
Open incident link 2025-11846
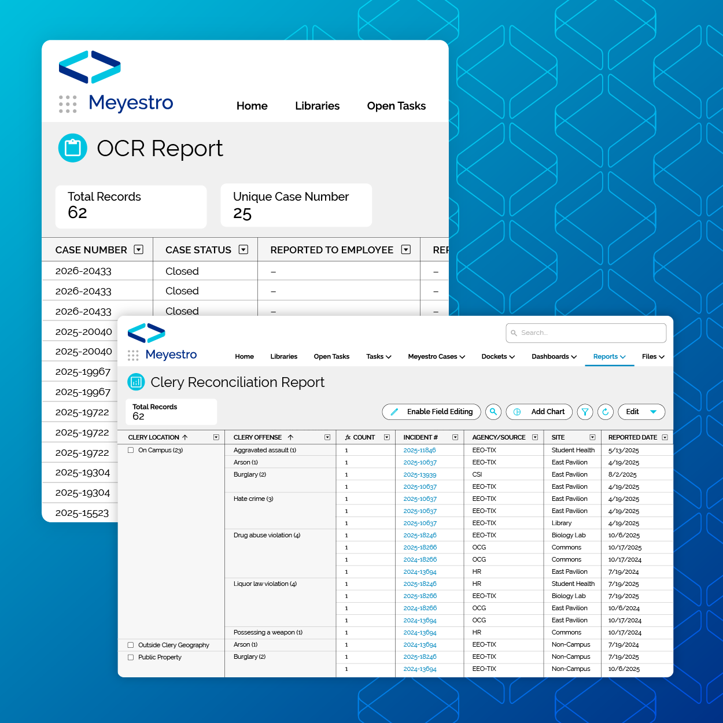pos(419,450)
